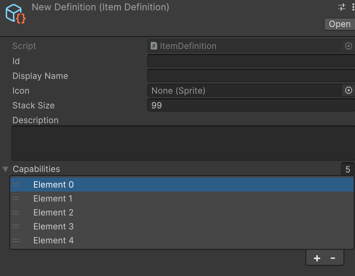The image size is (355, 276).
Task: Click into the Display Name field
Action: click(x=250, y=76)
